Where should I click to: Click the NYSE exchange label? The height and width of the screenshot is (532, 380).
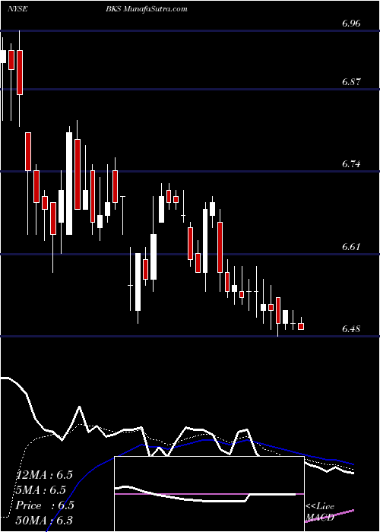tap(18, 9)
